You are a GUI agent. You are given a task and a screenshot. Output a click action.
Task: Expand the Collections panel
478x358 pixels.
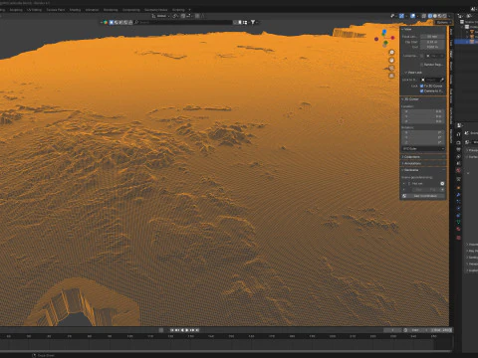[411, 157]
